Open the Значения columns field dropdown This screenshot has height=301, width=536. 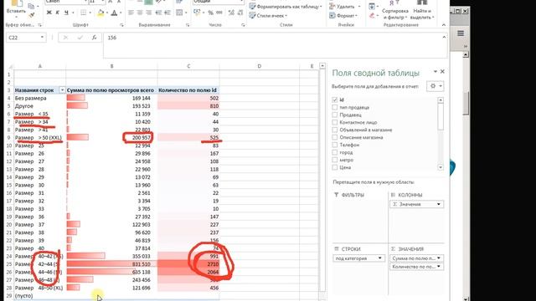click(439, 204)
